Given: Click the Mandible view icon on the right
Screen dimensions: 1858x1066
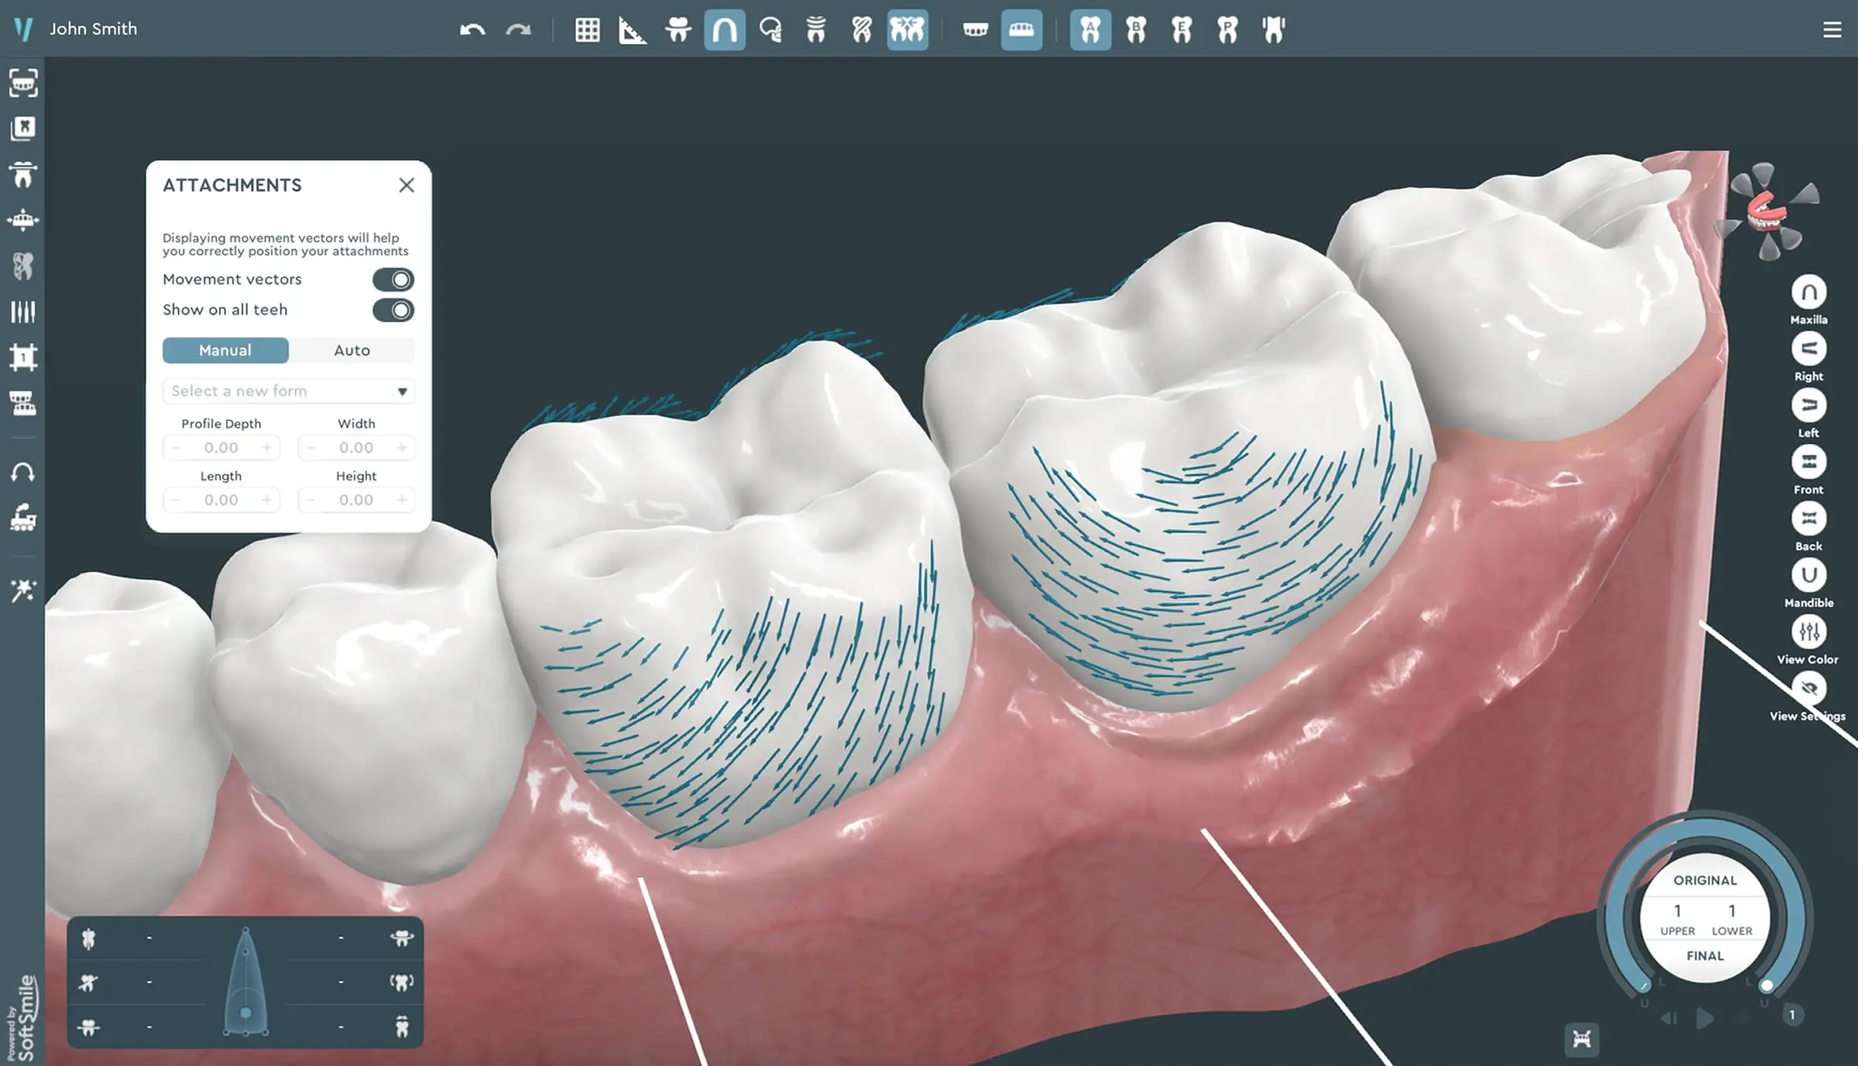Looking at the screenshot, I should click(1809, 576).
